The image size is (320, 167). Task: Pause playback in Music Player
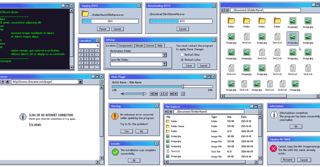click(x=166, y=94)
